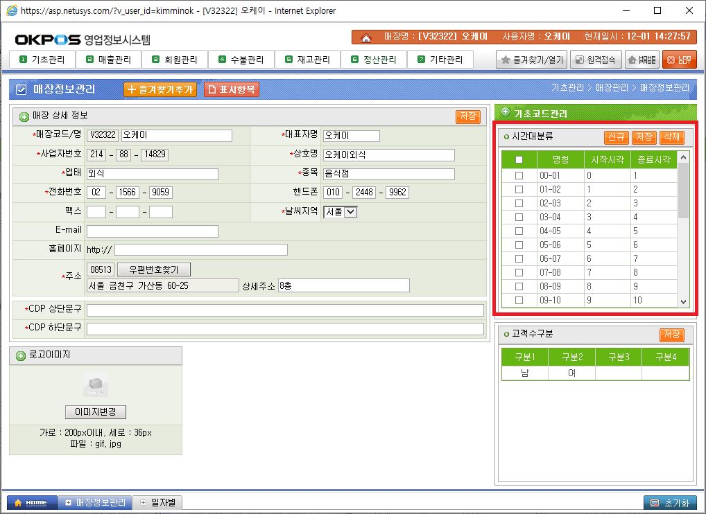Click the home icon in the orange bar
The image size is (706, 514).
coord(366,37)
